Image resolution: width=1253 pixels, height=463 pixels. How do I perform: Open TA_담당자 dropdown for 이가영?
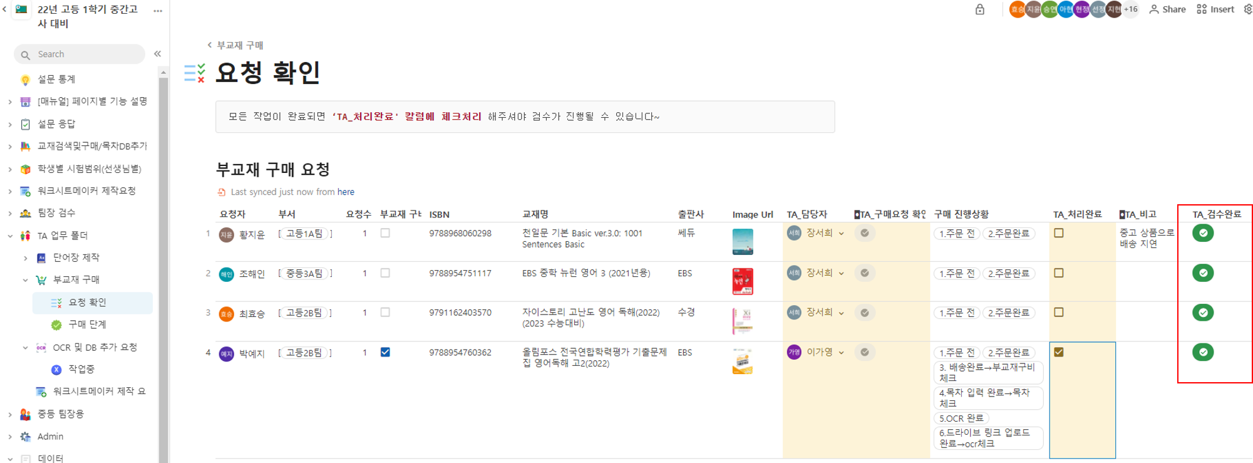[841, 353]
